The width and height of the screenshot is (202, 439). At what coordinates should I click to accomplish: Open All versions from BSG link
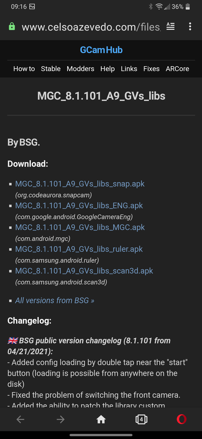click(55, 300)
